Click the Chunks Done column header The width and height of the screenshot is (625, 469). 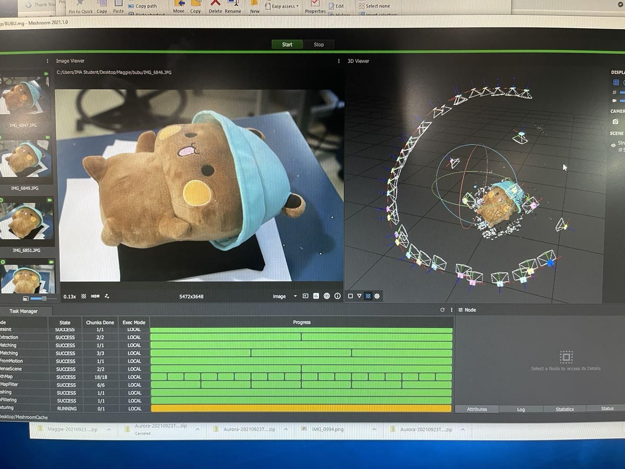pyautogui.click(x=100, y=323)
